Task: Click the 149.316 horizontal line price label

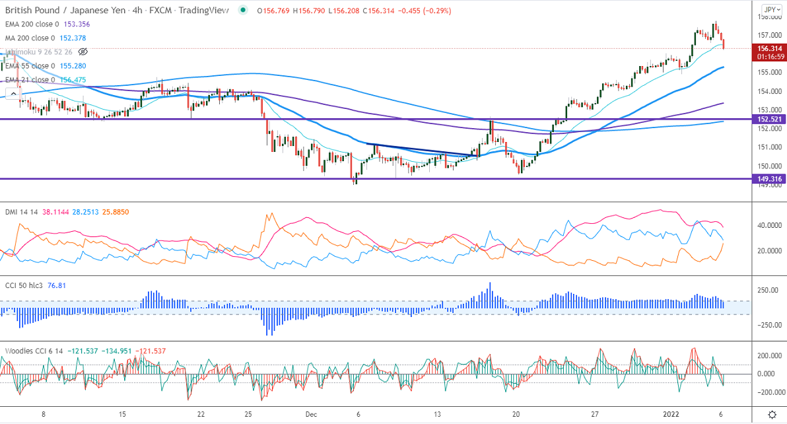Action: (769, 179)
